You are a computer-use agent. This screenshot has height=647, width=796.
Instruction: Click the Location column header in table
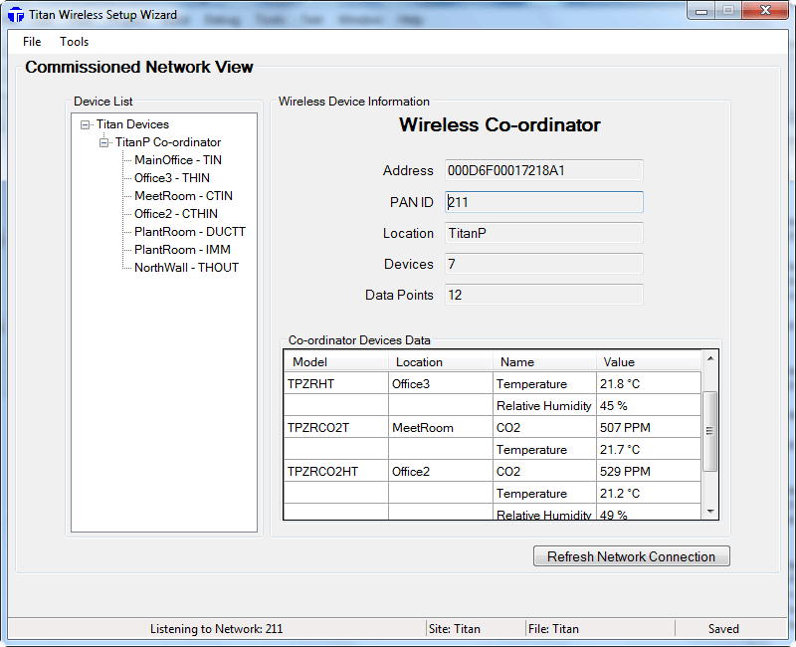(441, 361)
